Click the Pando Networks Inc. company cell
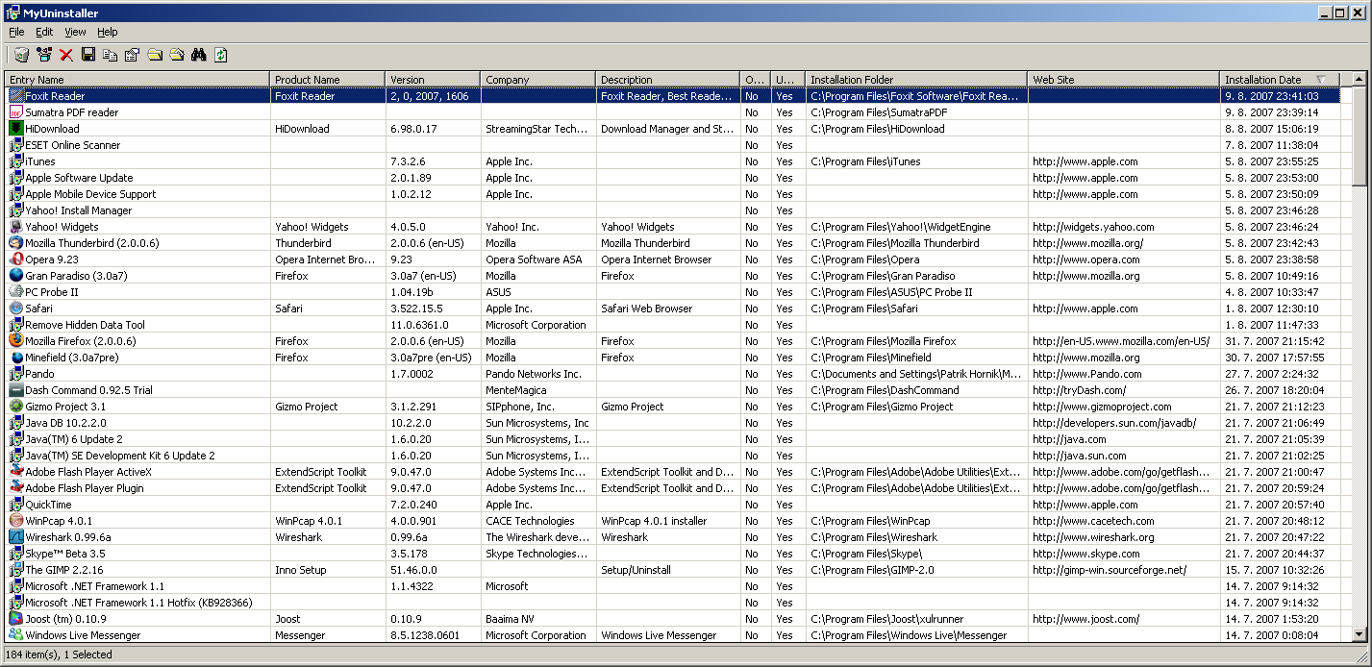Screen dimensions: 1372x667 pyautogui.click(x=534, y=374)
